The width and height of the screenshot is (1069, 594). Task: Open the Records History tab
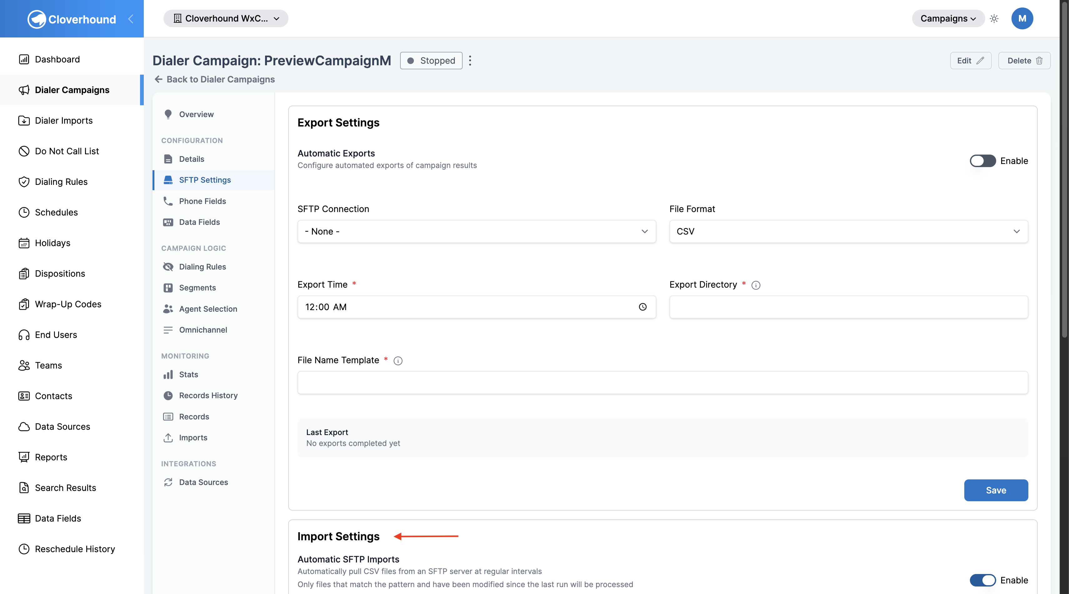pos(213,395)
